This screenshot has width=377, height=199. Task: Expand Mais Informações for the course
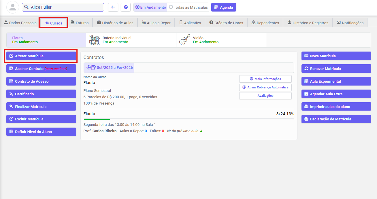265,79
